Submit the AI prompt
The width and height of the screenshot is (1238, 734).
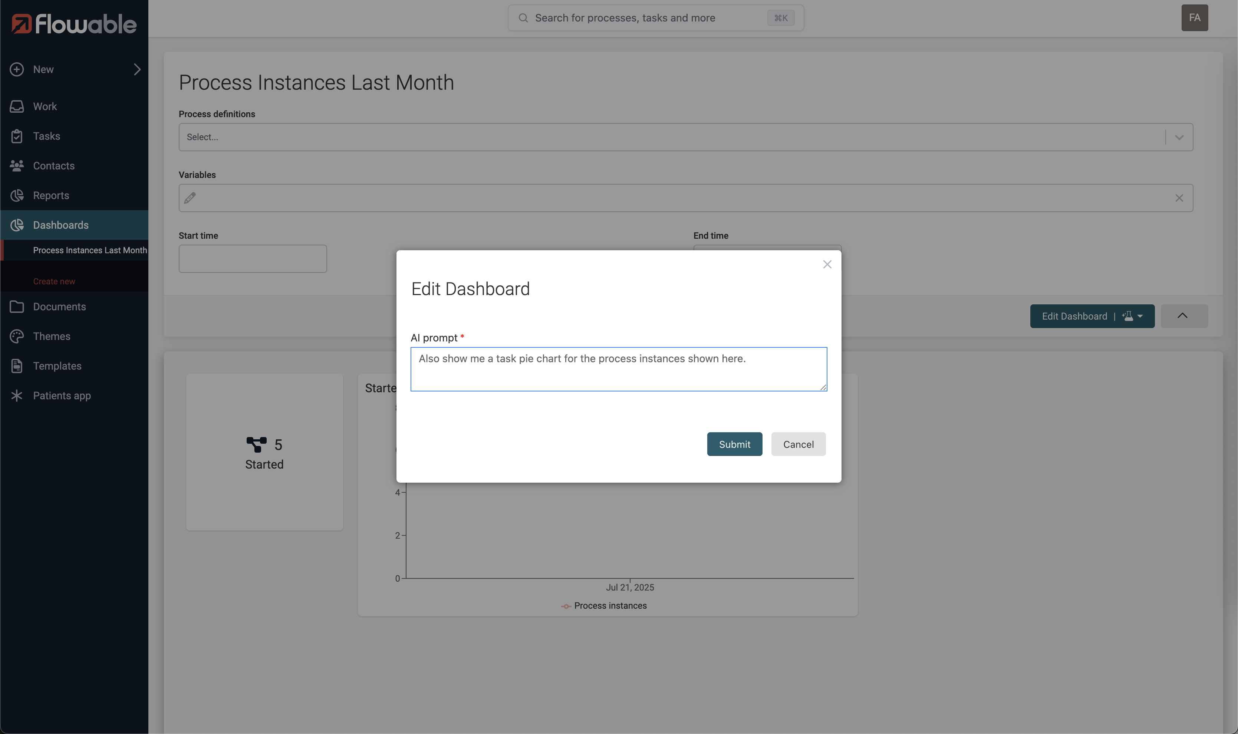click(734, 444)
